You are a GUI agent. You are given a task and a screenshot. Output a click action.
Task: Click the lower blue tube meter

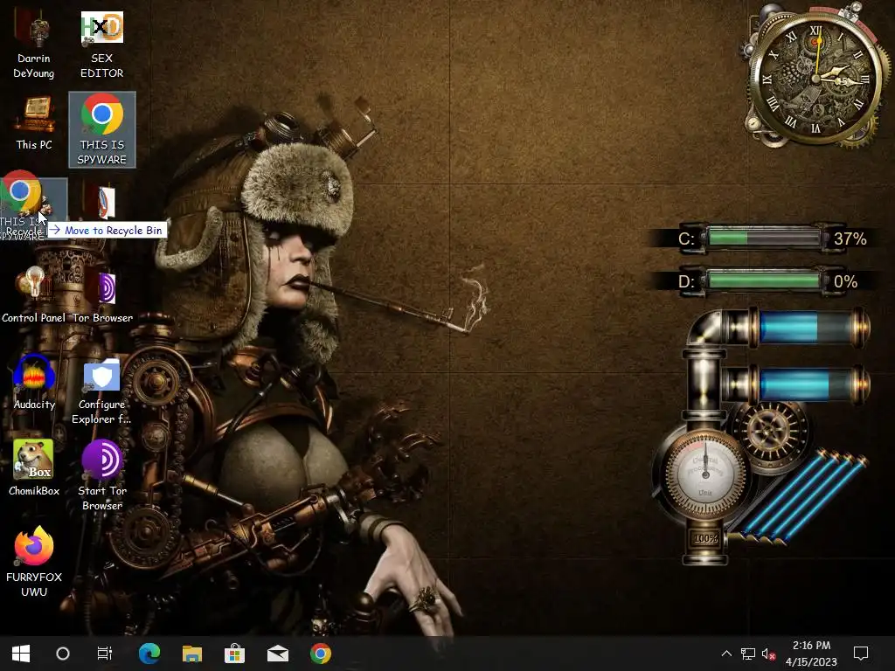pos(808,384)
